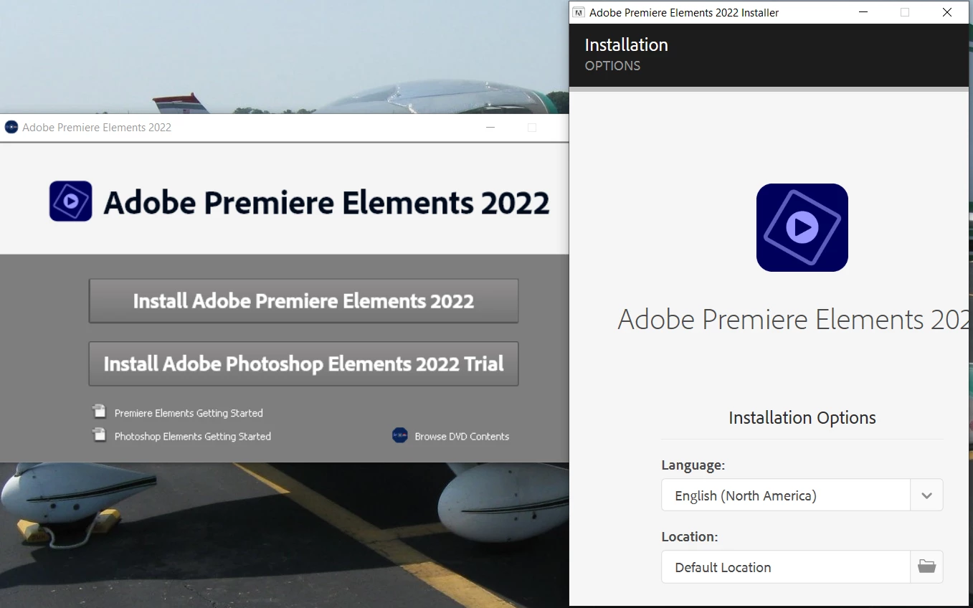Viewport: 973px width, 608px height.
Task: Select the English (North America) language field
Action: 786,495
